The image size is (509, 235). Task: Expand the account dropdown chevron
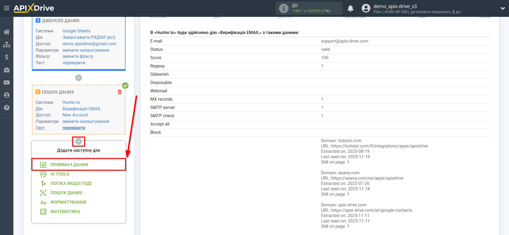(x=503, y=8)
